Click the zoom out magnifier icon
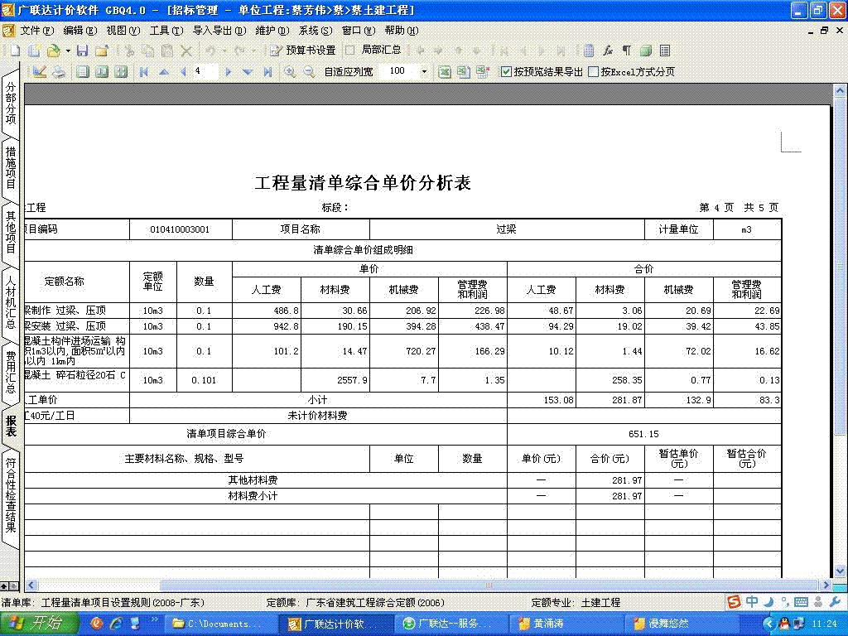 [x=309, y=72]
